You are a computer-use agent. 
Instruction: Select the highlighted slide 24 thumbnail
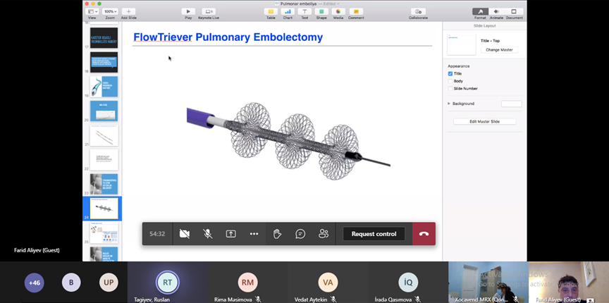coord(104,209)
